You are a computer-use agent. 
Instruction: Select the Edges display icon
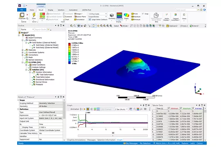click(126, 15)
